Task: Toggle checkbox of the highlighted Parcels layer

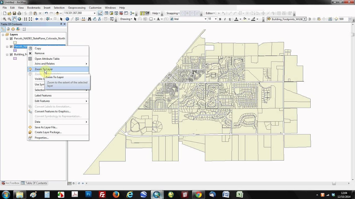Action: [11, 46]
